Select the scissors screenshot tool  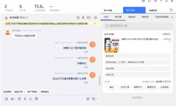[x=12, y=99]
